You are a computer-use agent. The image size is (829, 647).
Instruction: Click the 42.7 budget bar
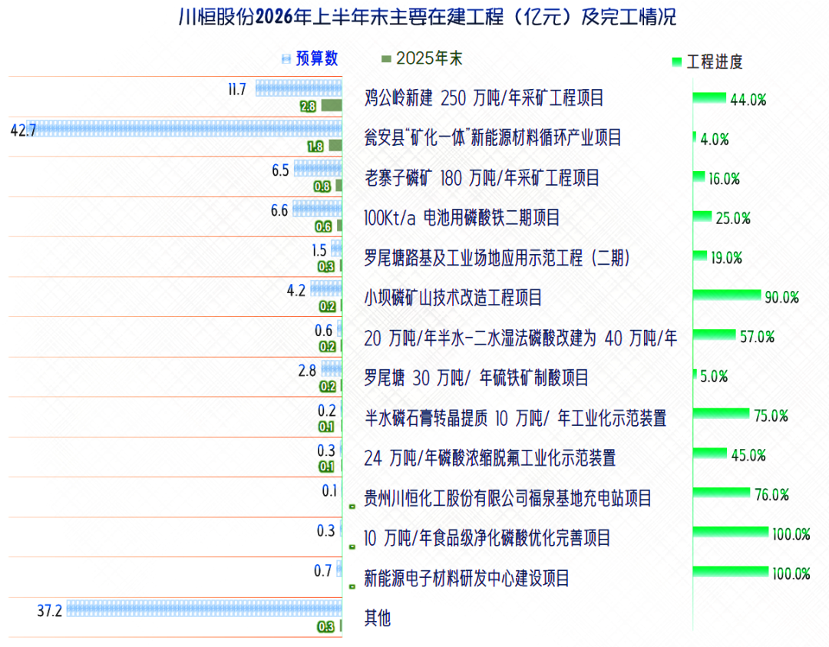[x=184, y=128]
